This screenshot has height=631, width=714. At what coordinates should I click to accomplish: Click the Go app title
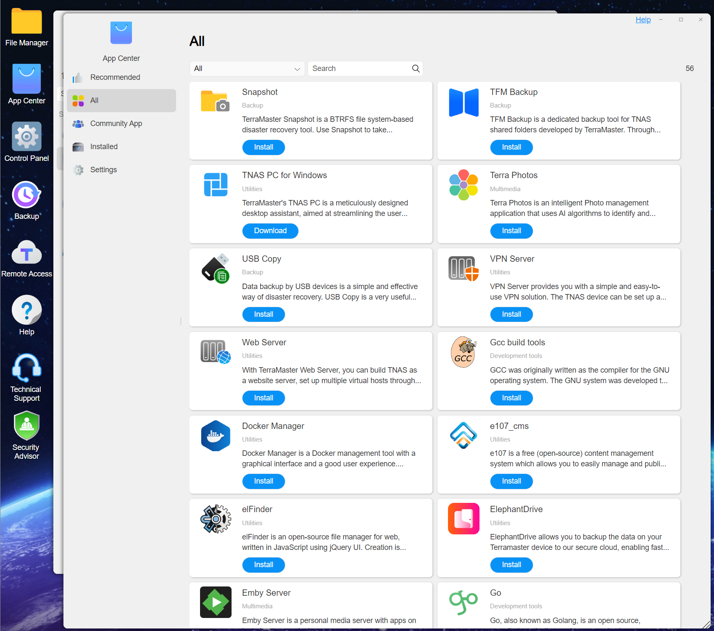click(x=495, y=593)
